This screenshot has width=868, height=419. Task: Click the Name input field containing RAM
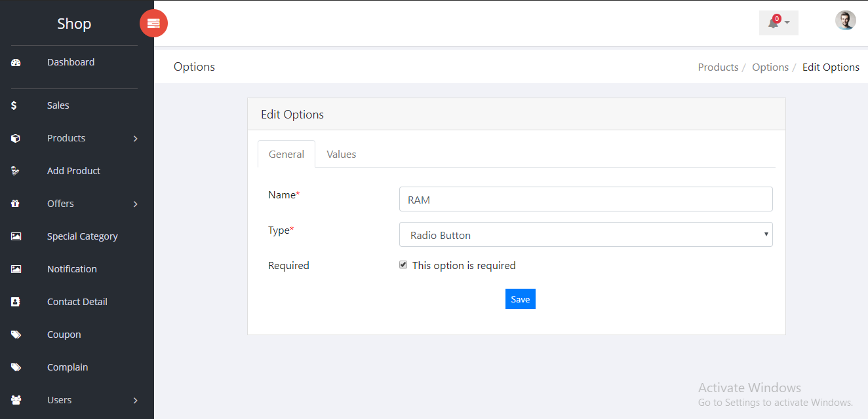585,200
